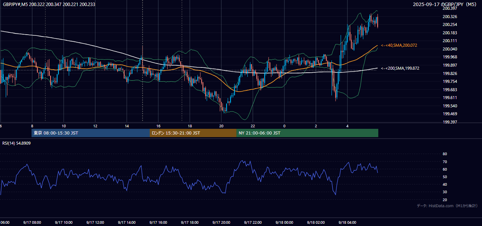Click price axis value 200.040
Image resolution: width=482 pixels, height=226 pixels.
[449, 49]
